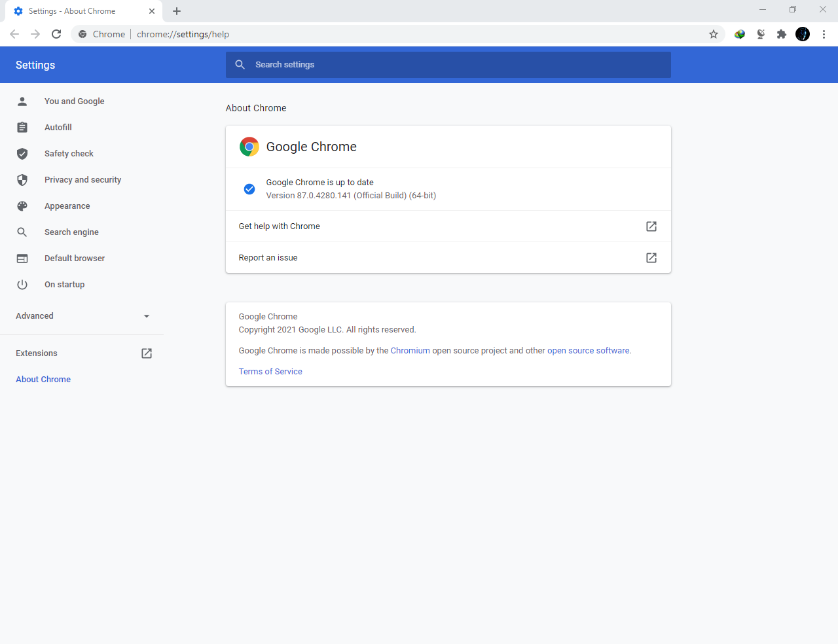Open a new tab with the plus button
Image resolution: width=838 pixels, height=644 pixels.
[177, 11]
